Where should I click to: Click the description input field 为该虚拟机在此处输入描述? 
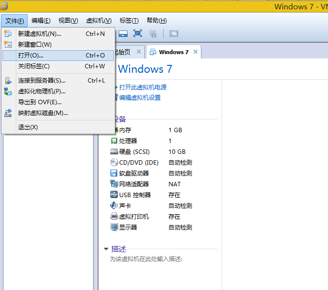coord(146,259)
